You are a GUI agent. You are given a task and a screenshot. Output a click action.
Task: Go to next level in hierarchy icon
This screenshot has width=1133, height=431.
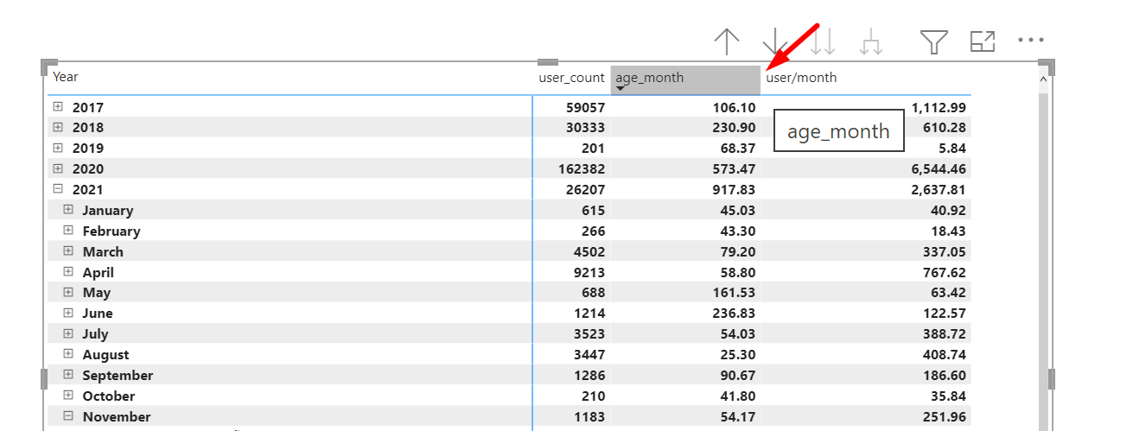pos(822,41)
